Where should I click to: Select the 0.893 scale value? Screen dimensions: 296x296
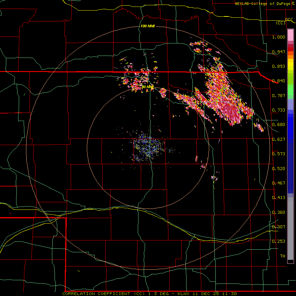click(x=279, y=66)
